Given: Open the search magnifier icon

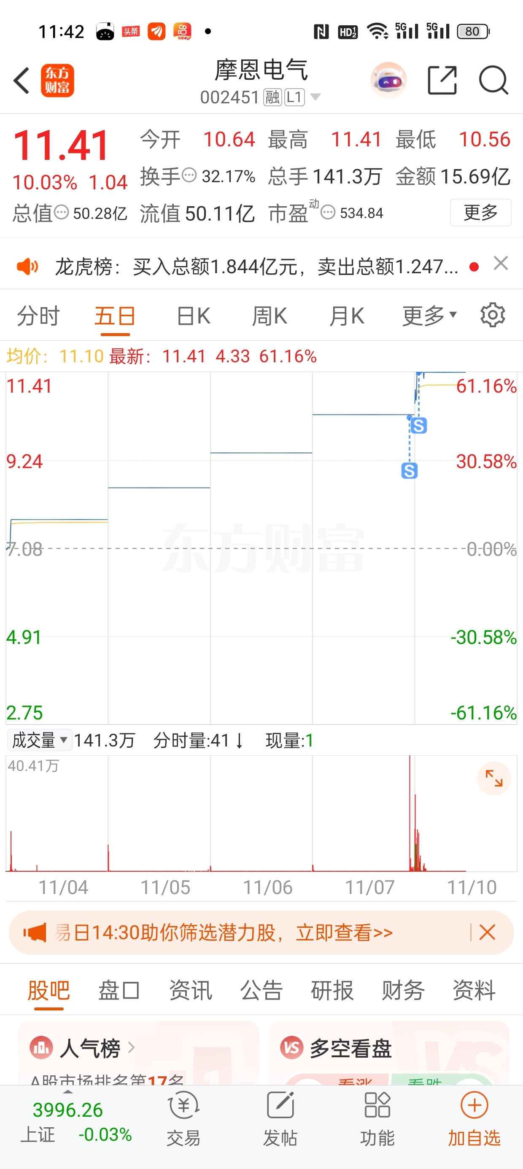Looking at the screenshot, I should tap(493, 80).
